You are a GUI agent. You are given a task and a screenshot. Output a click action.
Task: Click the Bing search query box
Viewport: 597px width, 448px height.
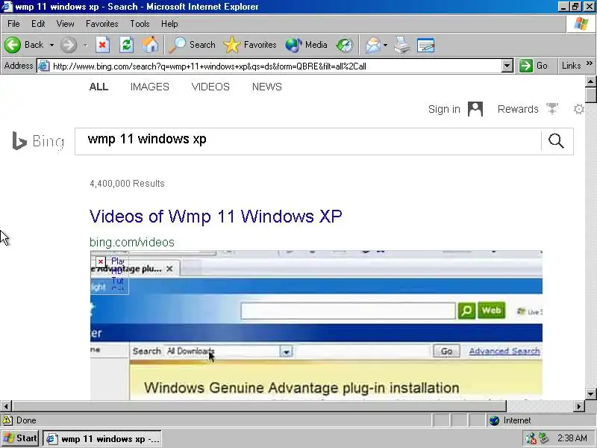pyautogui.click(x=307, y=141)
